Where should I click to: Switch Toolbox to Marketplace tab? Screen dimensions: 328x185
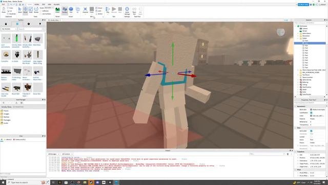pos(6,24)
